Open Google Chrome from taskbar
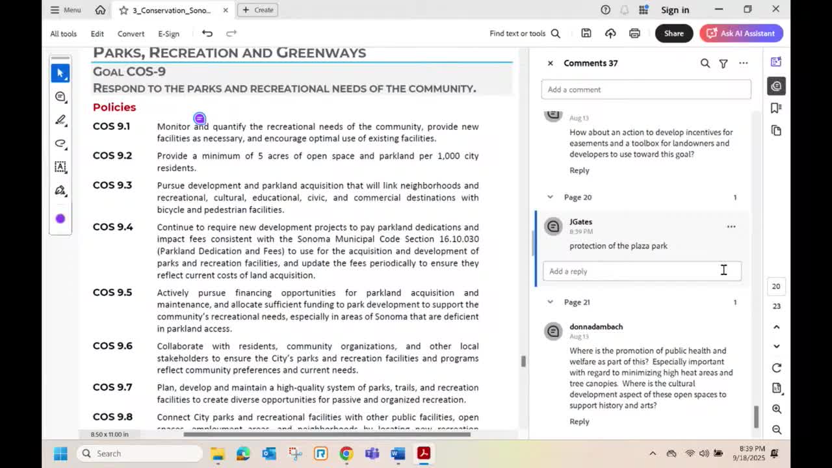This screenshot has width=832, height=468. [346, 454]
